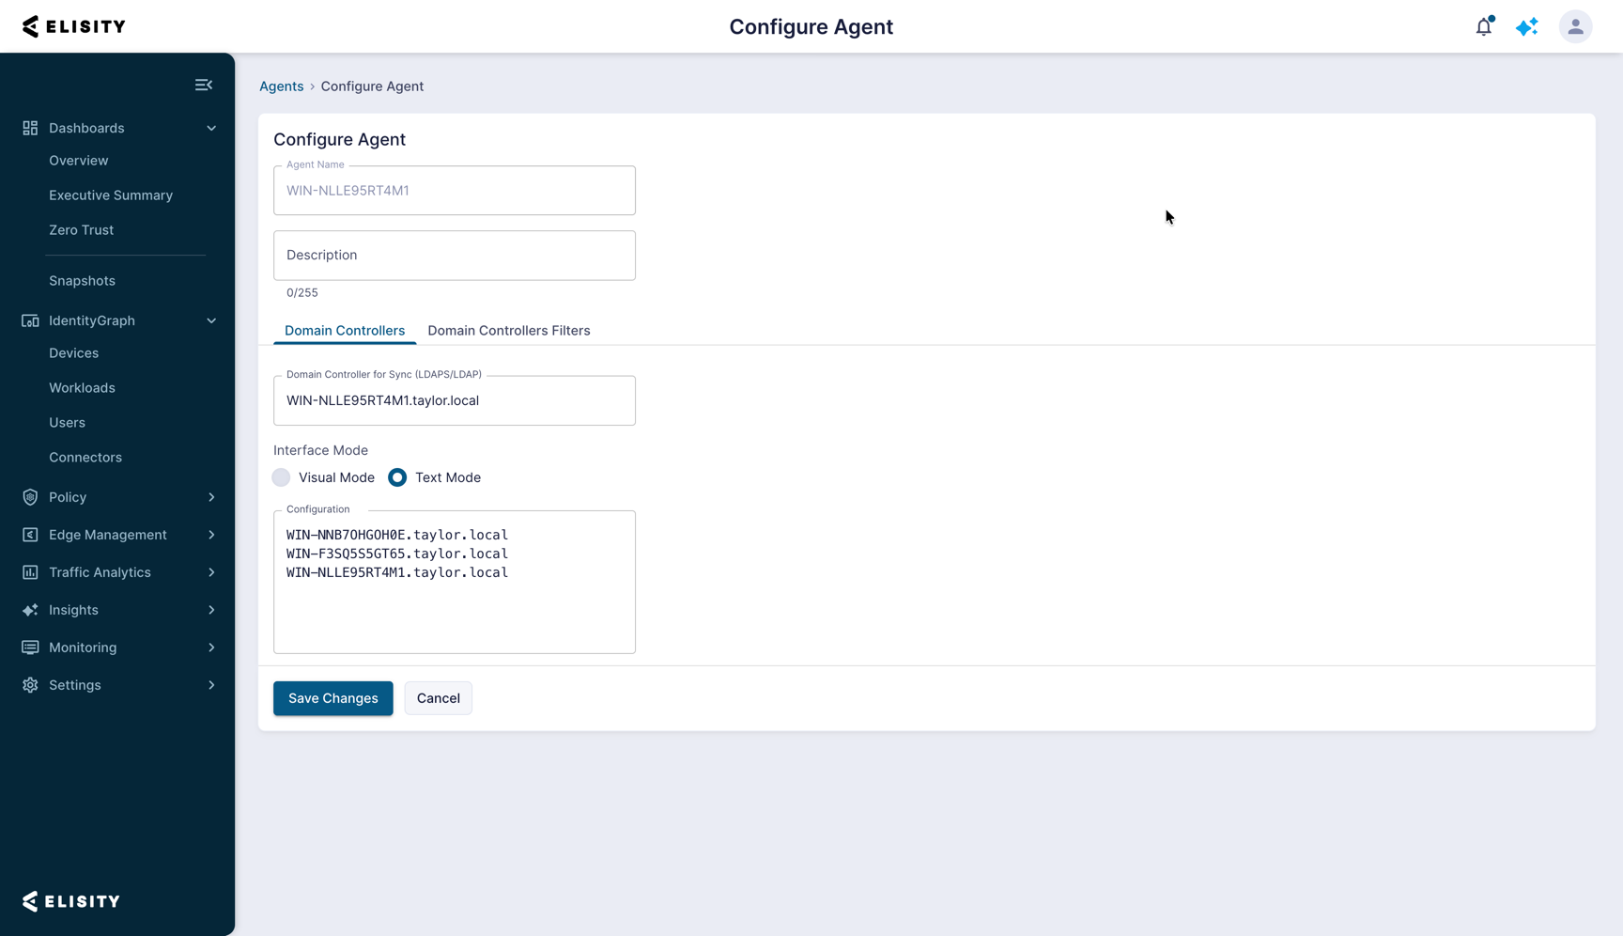Click the Interface Mode label
Viewport: 1623px width, 936px height.
pyautogui.click(x=320, y=450)
